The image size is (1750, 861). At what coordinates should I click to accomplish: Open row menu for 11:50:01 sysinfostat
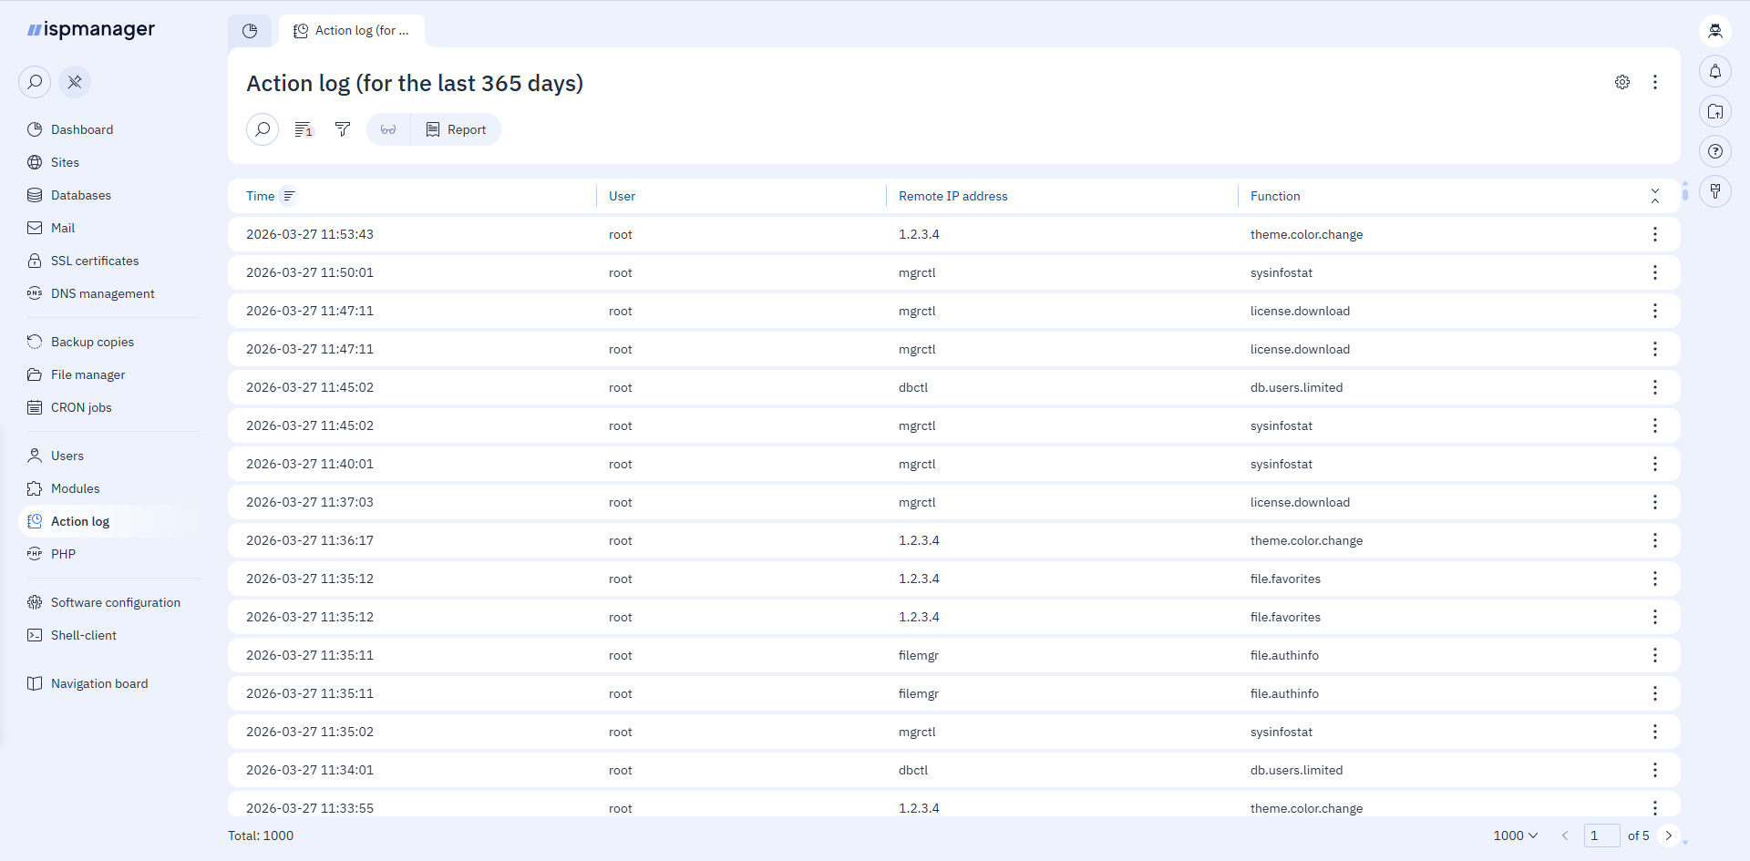coord(1655,272)
